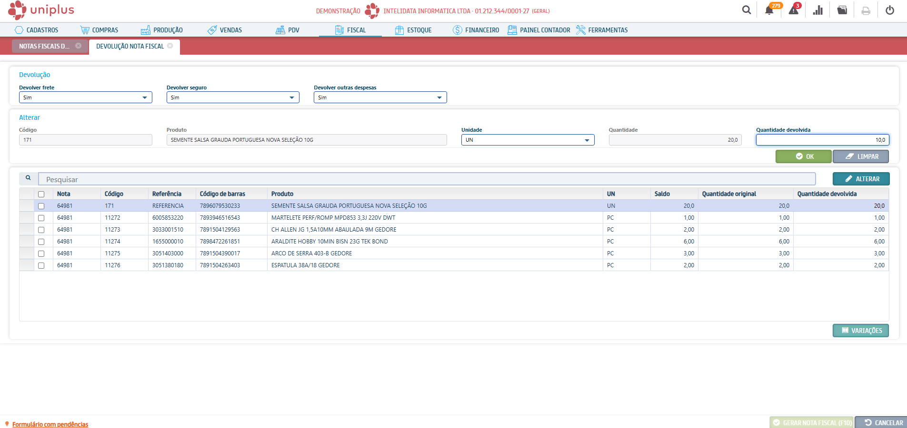Click the Gerar Nota Fiscal (F10) button
This screenshot has height=428, width=907.
(x=812, y=422)
